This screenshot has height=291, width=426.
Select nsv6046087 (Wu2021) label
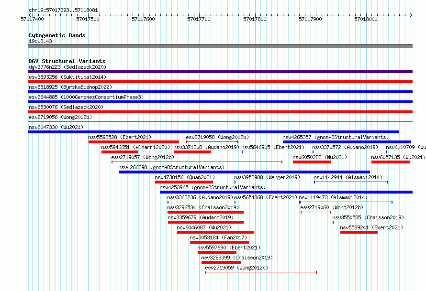pos(204,227)
